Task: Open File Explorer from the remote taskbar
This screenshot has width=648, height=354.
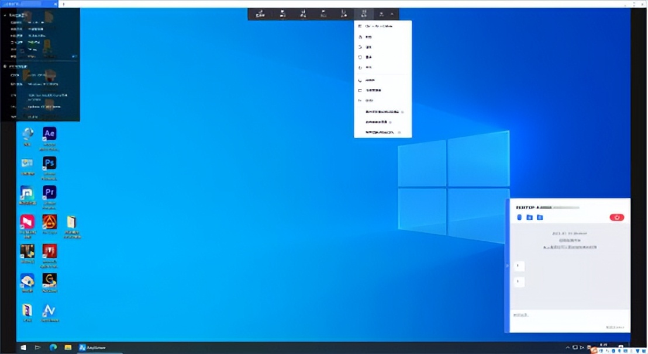Action: tap(68, 348)
